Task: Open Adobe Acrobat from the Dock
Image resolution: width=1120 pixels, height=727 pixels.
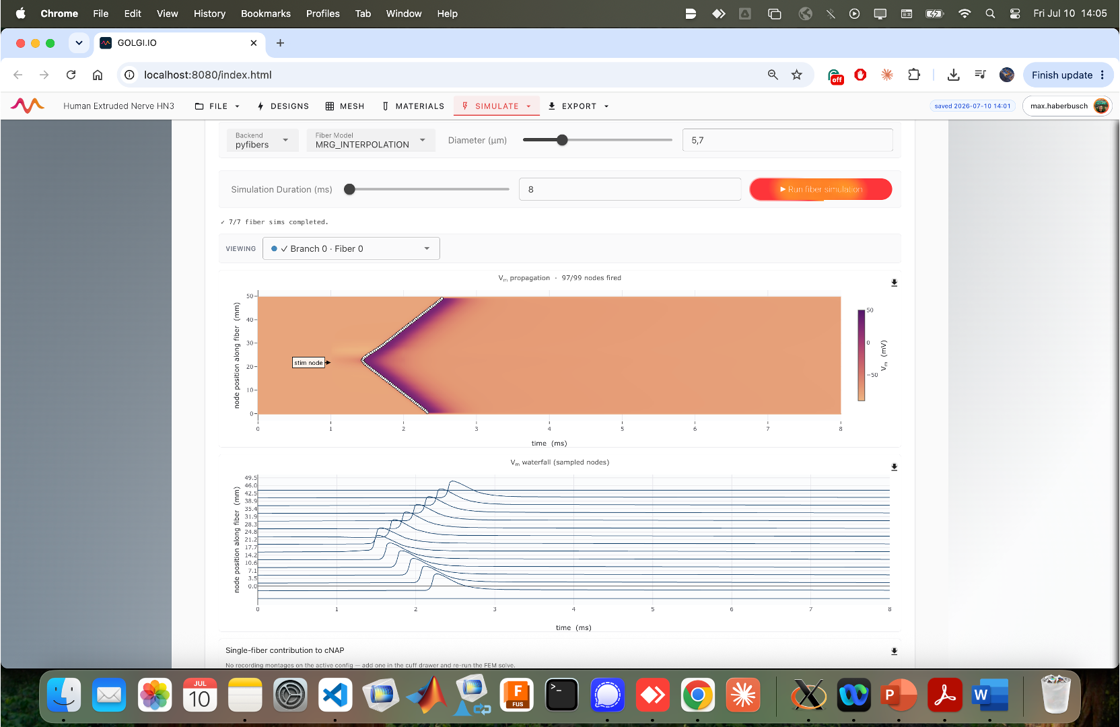Action: [x=944, y=695]
